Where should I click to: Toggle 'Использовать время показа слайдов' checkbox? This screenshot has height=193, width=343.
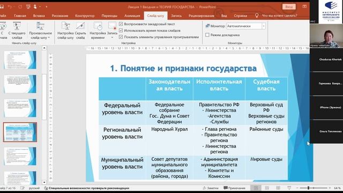coord(121,31)
